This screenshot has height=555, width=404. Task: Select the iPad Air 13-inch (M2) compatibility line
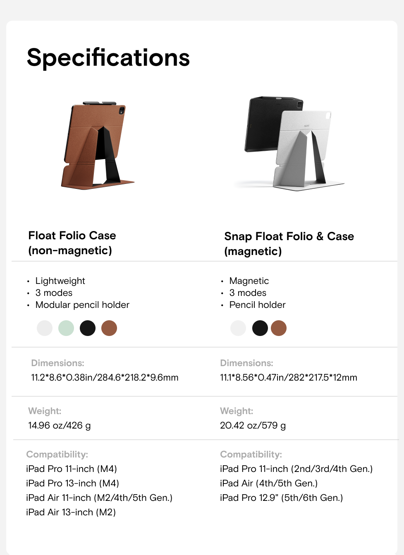point(71,512)
